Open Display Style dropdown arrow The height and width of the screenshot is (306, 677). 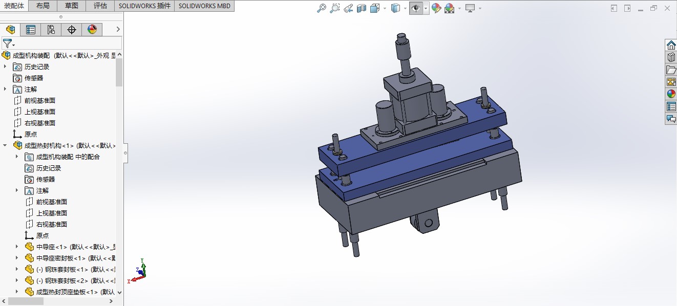[x=405, y=9]
